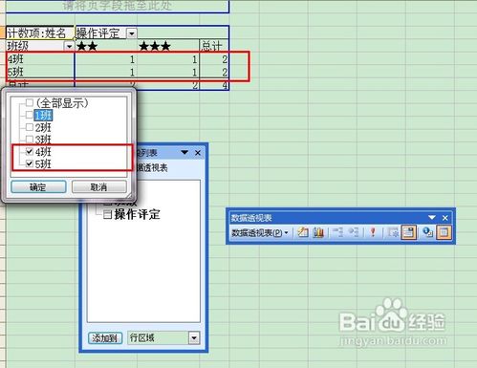Check the 1班 checkbox

(x=30, y=115)
